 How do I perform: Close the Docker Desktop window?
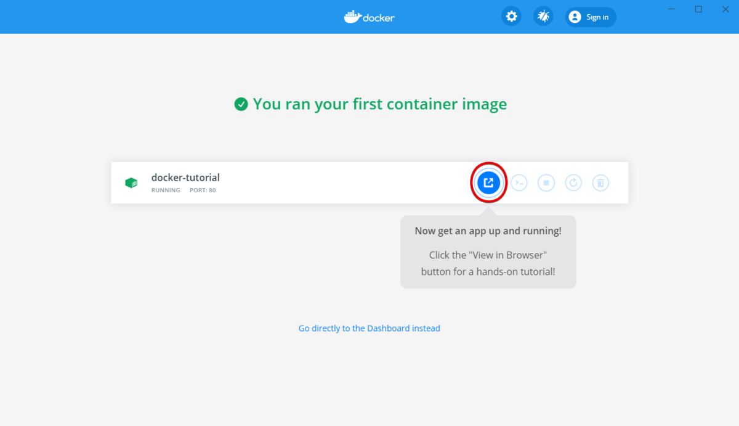tap(725, 9)
